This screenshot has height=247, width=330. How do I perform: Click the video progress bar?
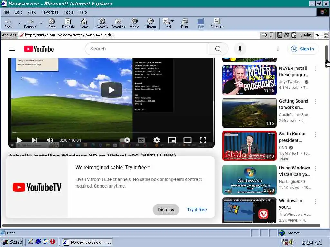pos(112,132)
